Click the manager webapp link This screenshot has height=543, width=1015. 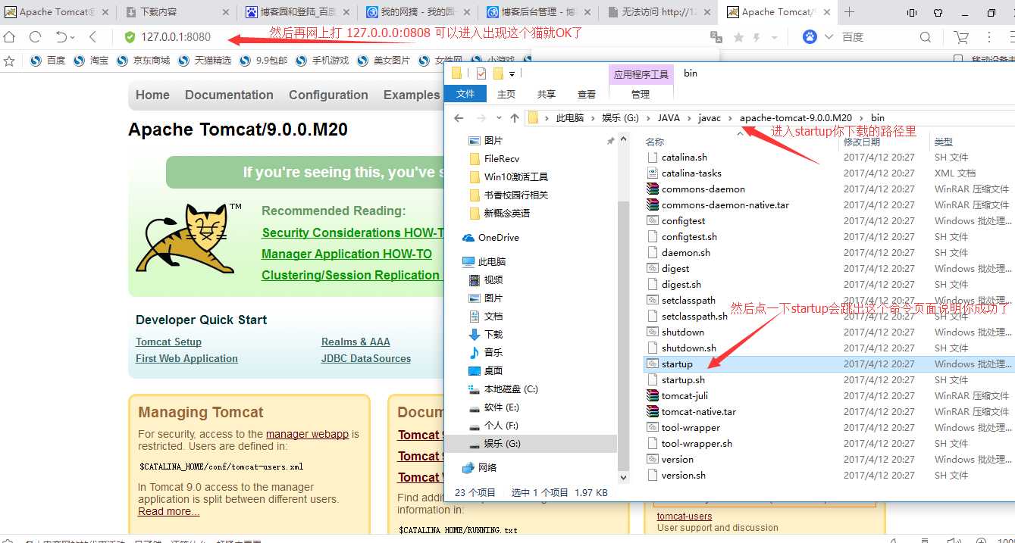[x=307, y=434]
